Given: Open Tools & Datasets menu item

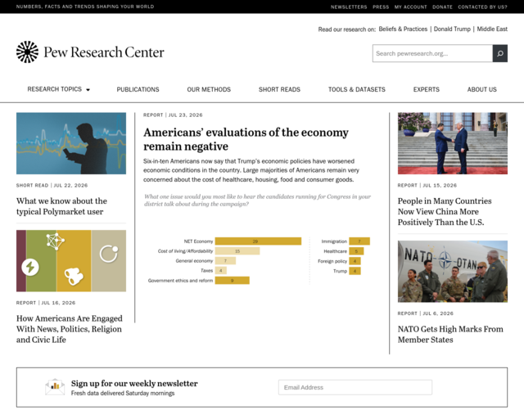Looking at the screenshot, I should (x=357, y=89).
